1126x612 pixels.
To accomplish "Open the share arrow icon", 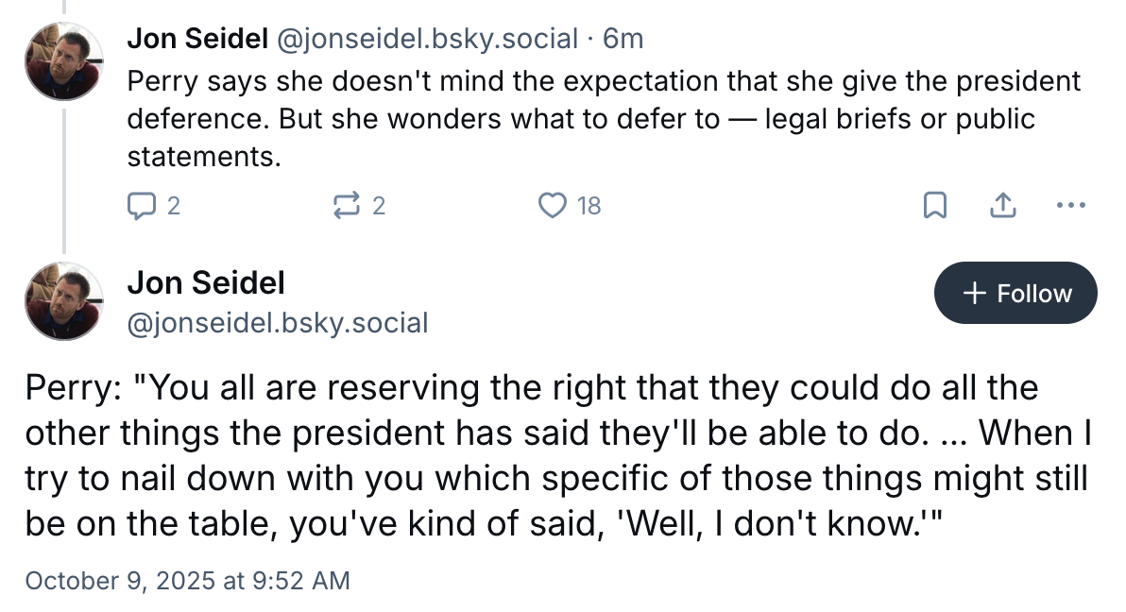I will coord(1002,205).
